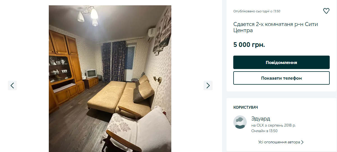Open the apartment room photo fullscreen
The height and width of the screenshot is (152, 337).
tap(110, 79)
